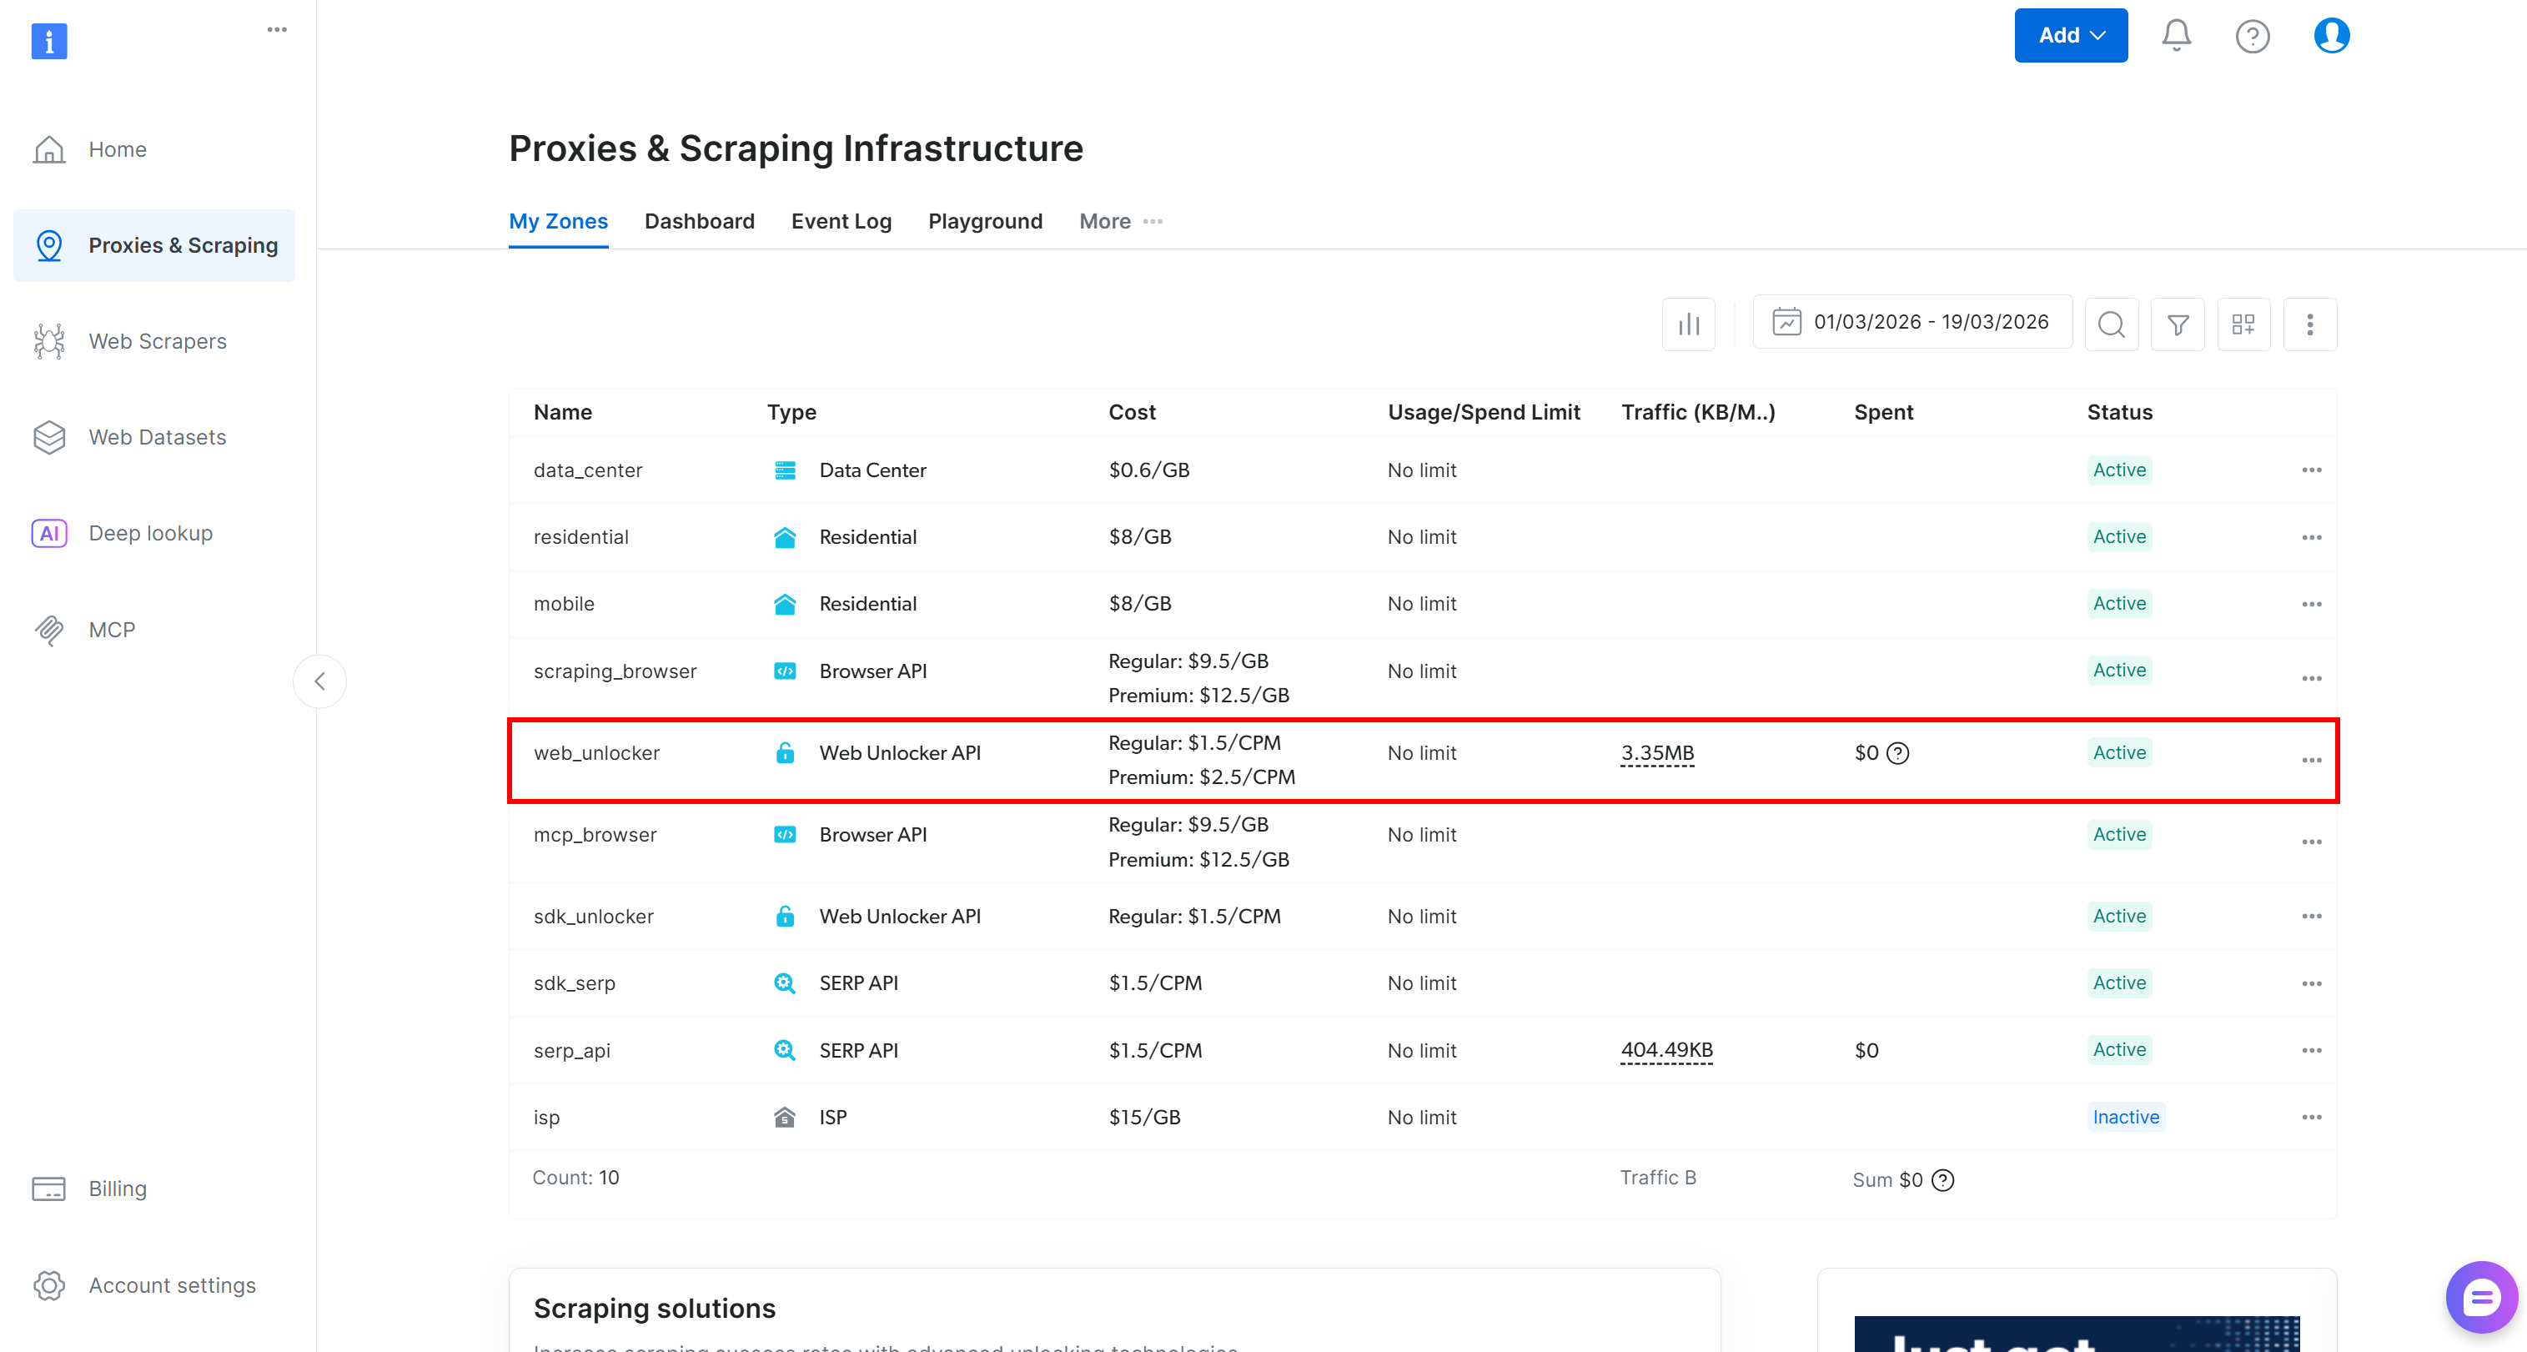The width and height of the screenshot is (2527, 1352).
Task: Click the Spent info icon for web_unlocker
Action: tap(1898, 752)
